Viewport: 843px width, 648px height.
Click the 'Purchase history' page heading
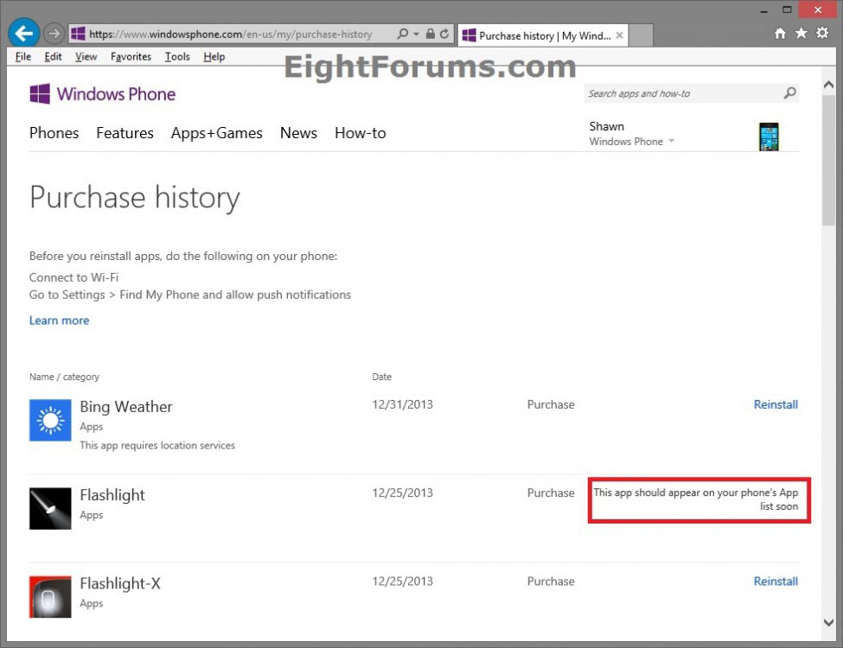134,198
